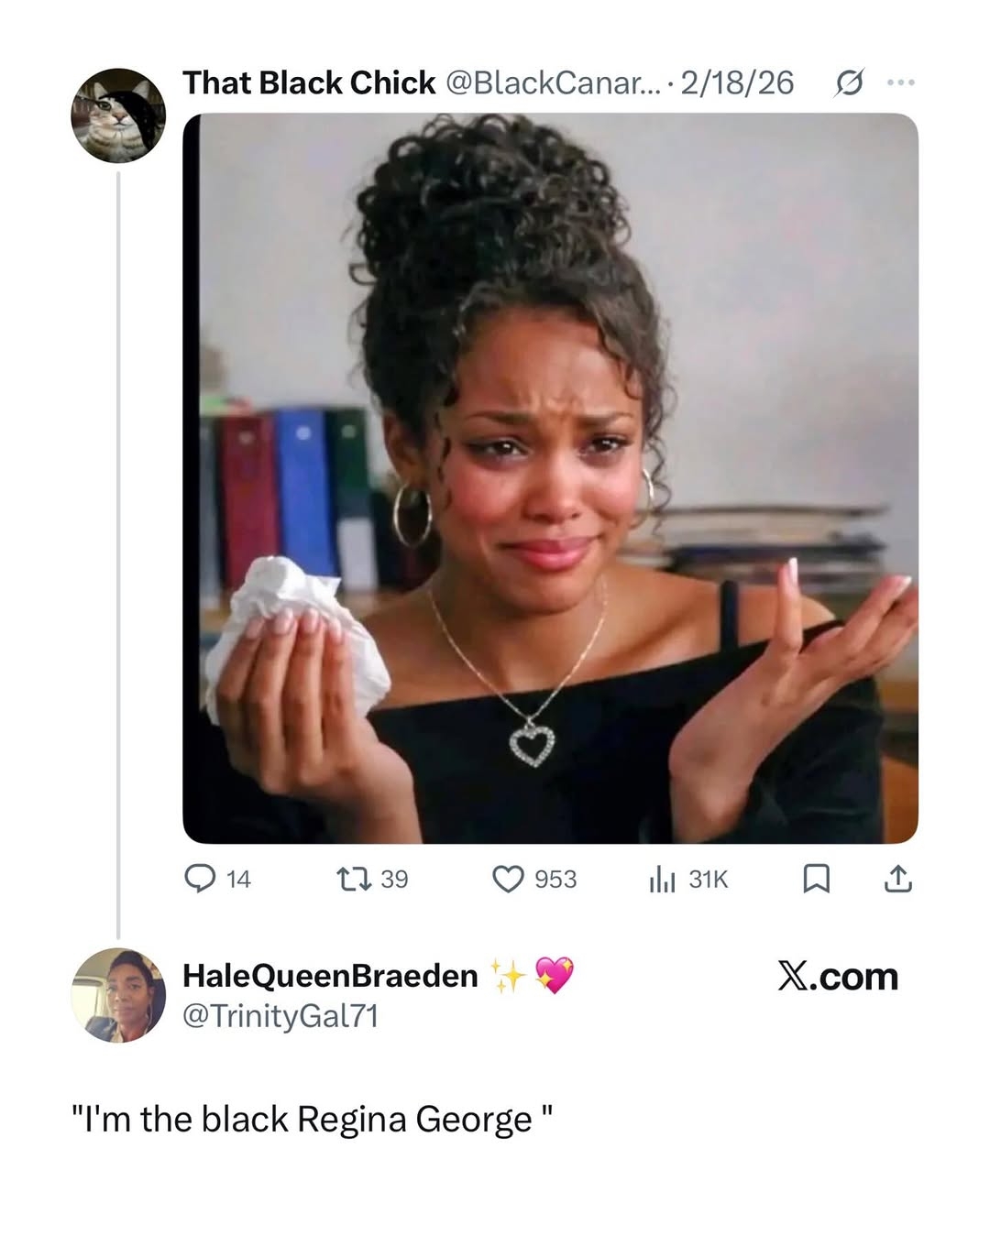Click the 2/18/26 post date

pos(737,82)
